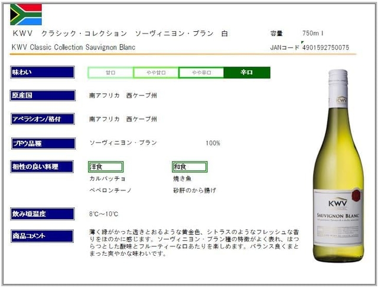This screenshot has height=287, width=378.
Task: Click the 容量 label
Action: [x=276, y=33]
